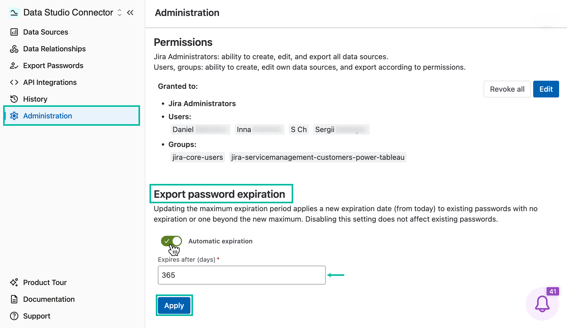The image size is (567, 328).
Task: Select the S Ch user chip
Action: click(x=299, y=129)
